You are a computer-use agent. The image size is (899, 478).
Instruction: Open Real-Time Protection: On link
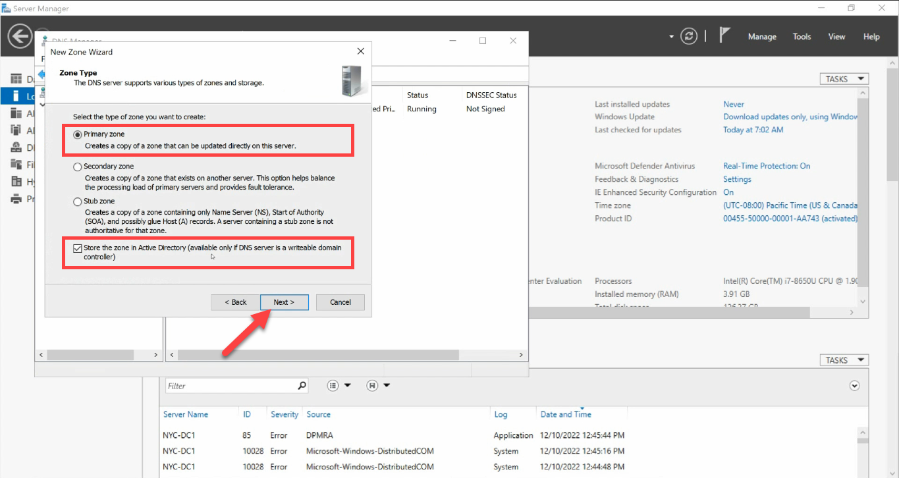coord(767,166)
